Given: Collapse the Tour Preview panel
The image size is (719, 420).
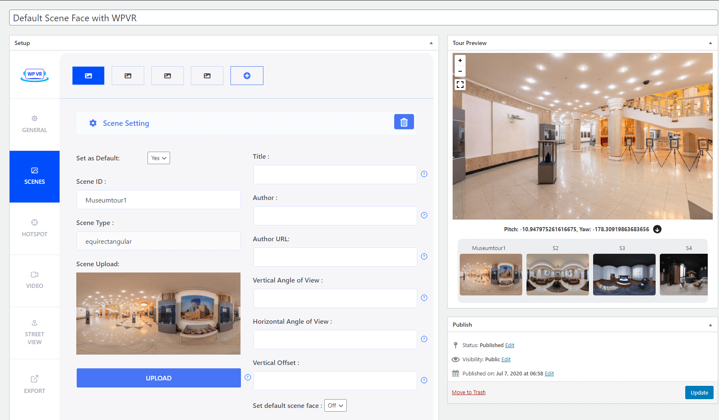Looking at the screenshot, I should (710, 43).
